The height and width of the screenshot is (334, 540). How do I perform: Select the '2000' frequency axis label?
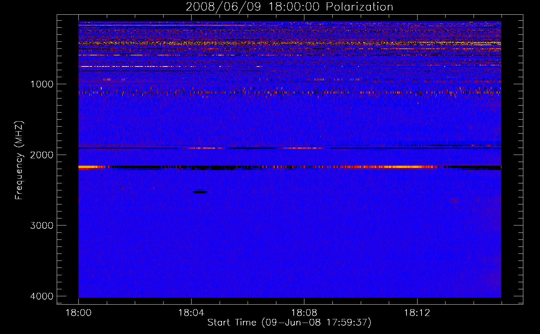pyautogui.click(x=42, y=155)
